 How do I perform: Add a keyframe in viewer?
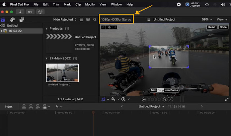pos(109,27)
